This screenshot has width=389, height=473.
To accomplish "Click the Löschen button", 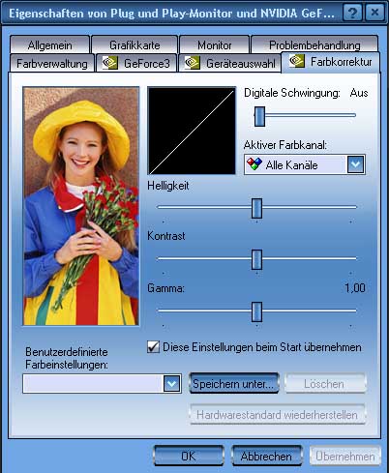I will tap(325, 383).
